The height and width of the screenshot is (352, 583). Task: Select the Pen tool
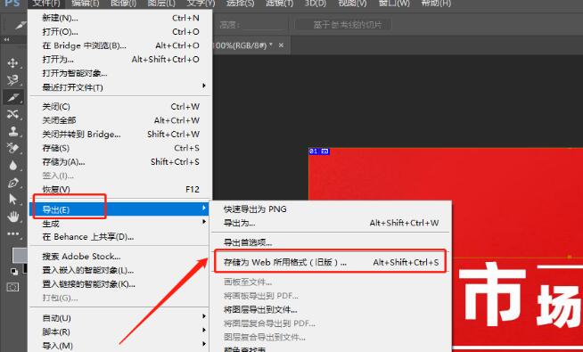point(13,183)
